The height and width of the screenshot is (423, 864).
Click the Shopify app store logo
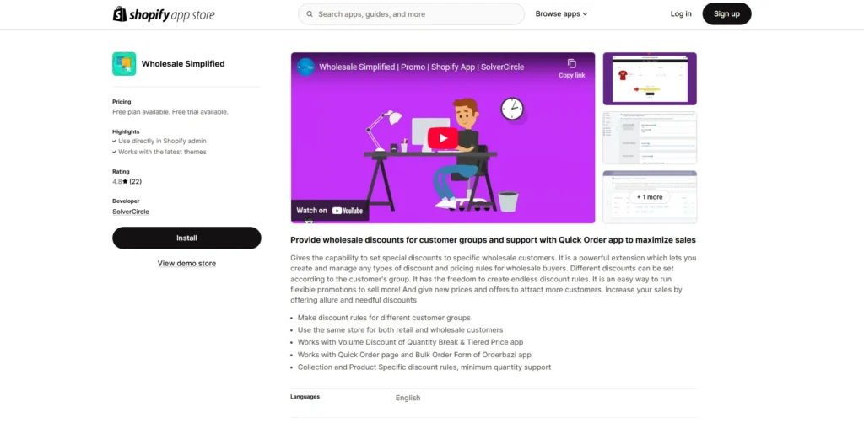pyautogui.click(x=164, y=14)
